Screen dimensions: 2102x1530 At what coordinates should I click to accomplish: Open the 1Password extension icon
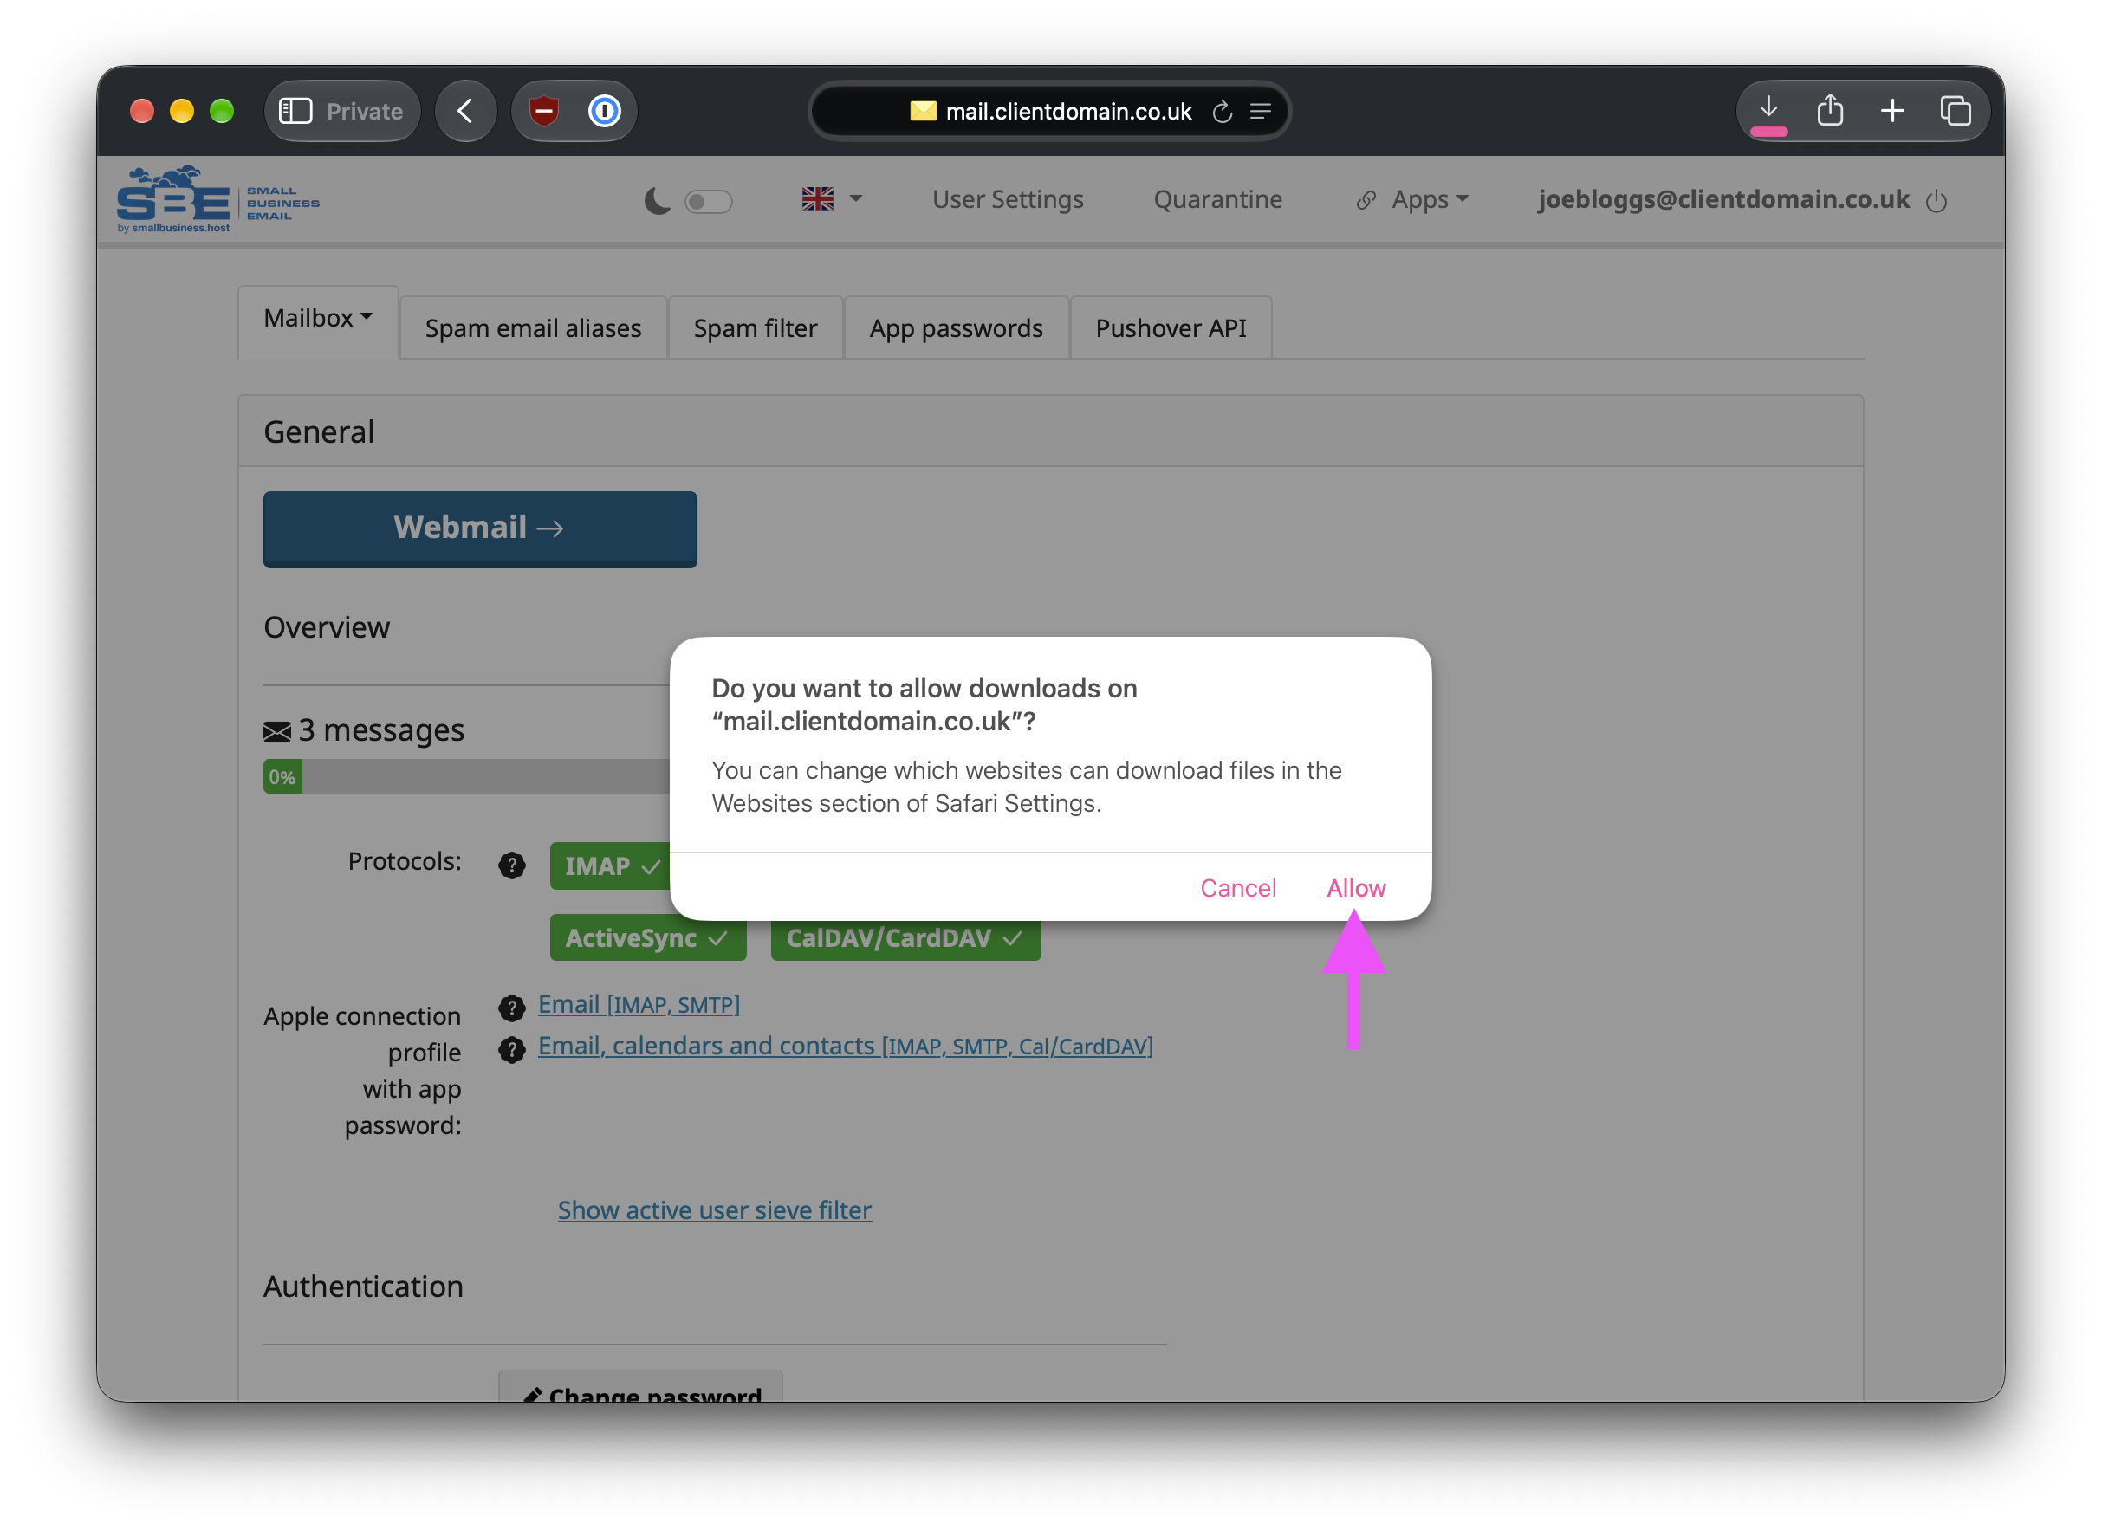tap(604, 111)
